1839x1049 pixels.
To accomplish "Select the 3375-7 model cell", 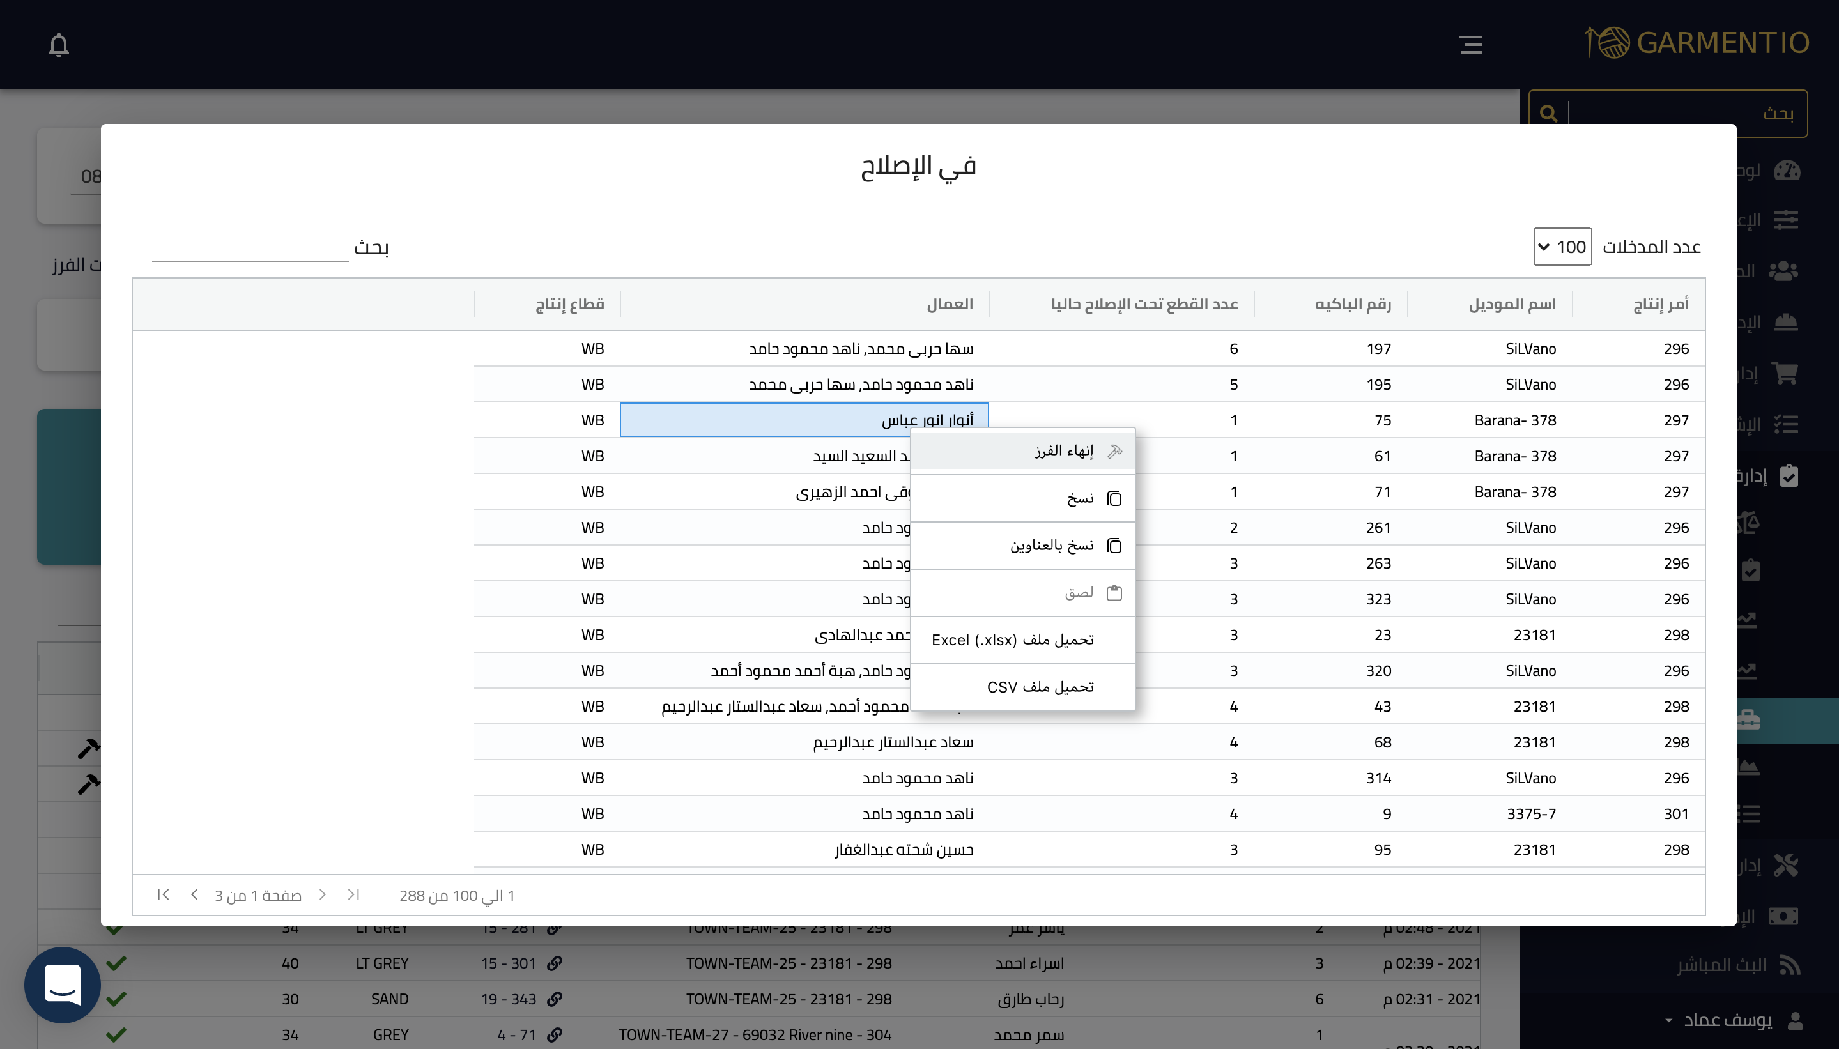I will point(1490,813).
